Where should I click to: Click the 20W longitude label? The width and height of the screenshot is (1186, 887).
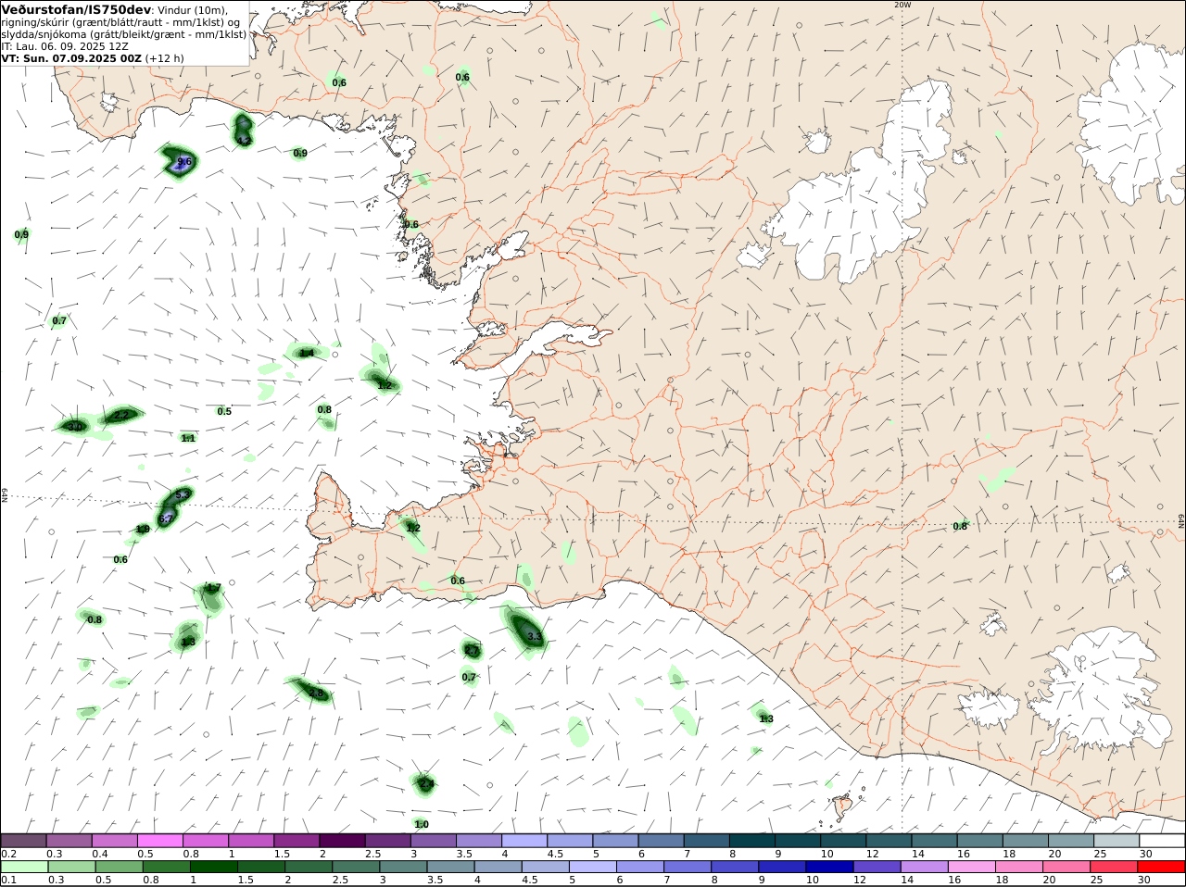point(902,5)
